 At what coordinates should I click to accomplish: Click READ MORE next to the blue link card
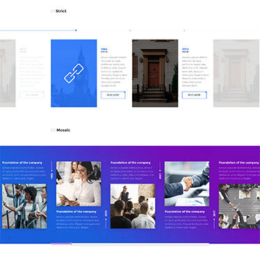113,95
